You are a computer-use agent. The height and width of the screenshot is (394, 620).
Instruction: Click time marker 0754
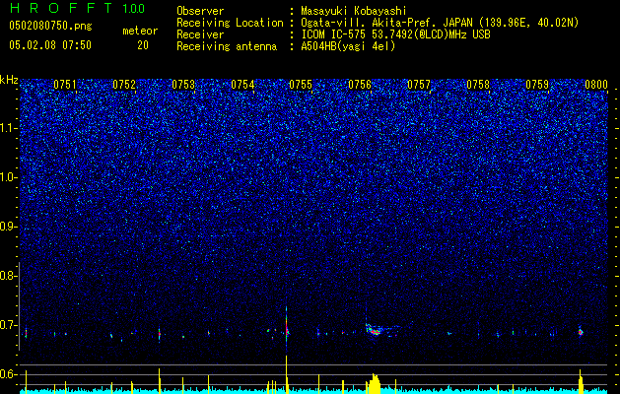pos(242,85)
